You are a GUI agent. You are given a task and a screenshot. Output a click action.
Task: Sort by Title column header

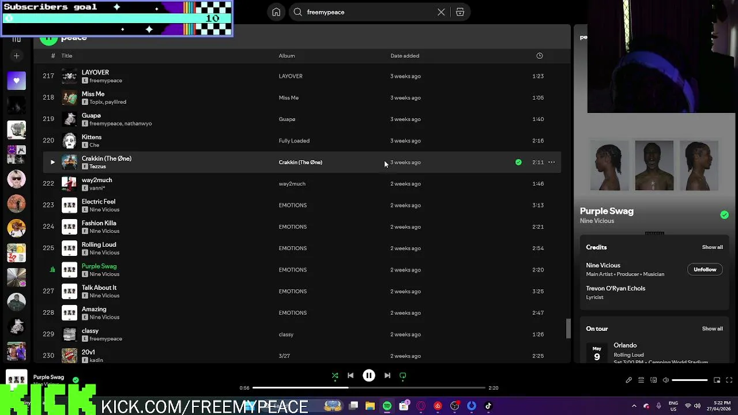tap(67, 56)
